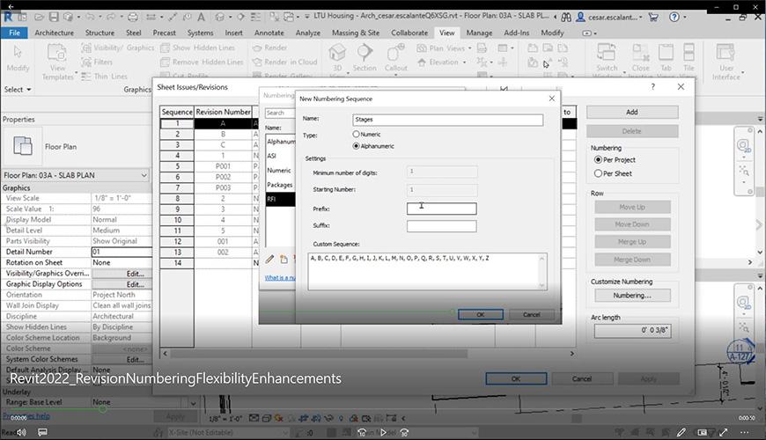Select RFI in numbering sequence list
The image size is (766, 440).
(280, 199)
